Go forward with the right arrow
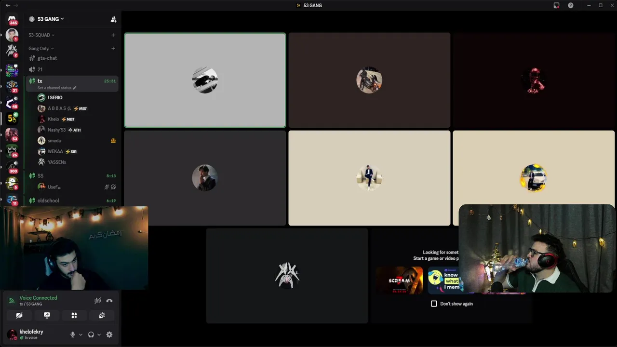This screenshot has height=347, width=617. coord(15,5)
